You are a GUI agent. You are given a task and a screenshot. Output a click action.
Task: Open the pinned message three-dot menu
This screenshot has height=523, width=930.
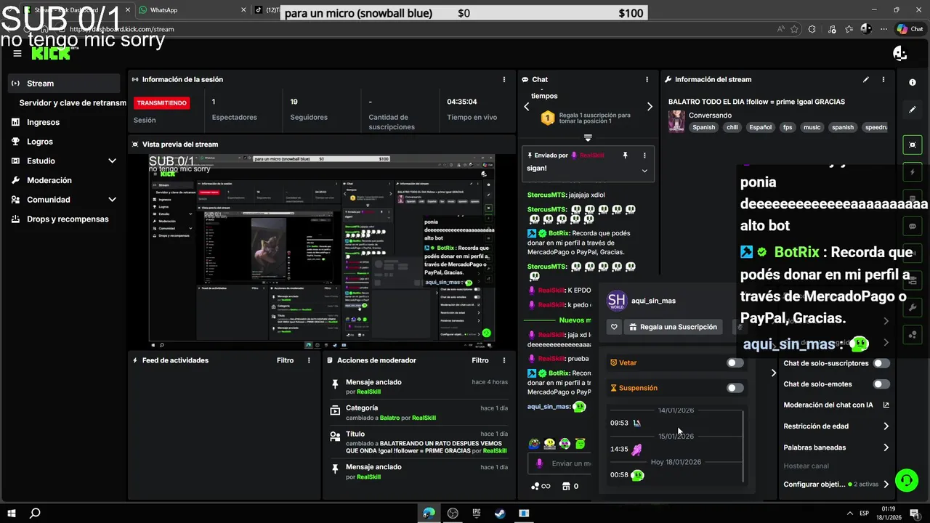[x=644, y=155]
